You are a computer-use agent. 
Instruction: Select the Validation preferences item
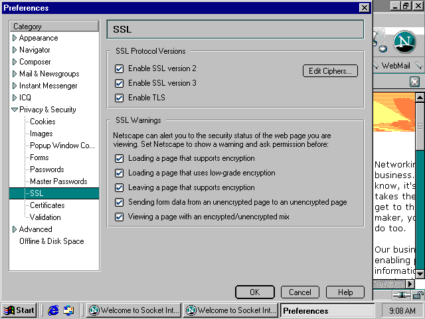coord(45,217)
